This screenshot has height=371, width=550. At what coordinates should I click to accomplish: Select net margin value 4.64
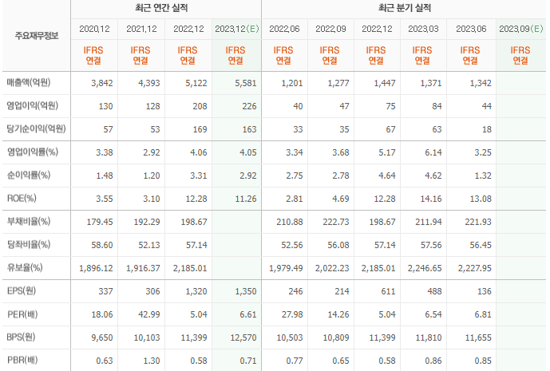(387, 176)
